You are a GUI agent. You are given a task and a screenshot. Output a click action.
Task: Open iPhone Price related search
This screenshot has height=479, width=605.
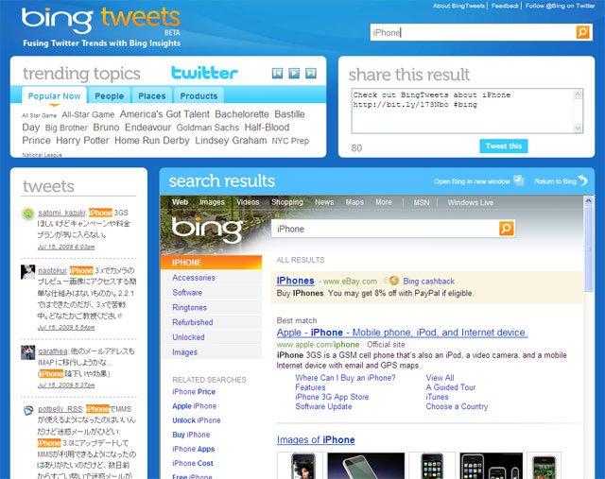point(194,392)
